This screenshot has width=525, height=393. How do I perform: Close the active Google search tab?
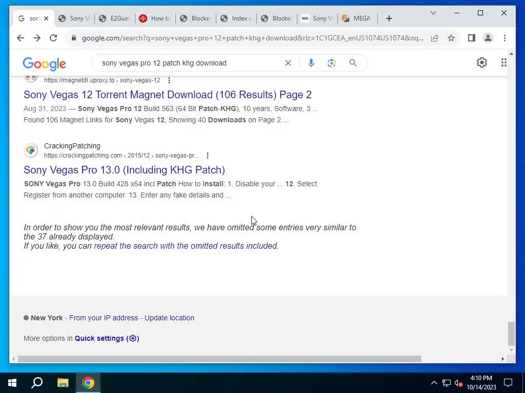(46, 18)
